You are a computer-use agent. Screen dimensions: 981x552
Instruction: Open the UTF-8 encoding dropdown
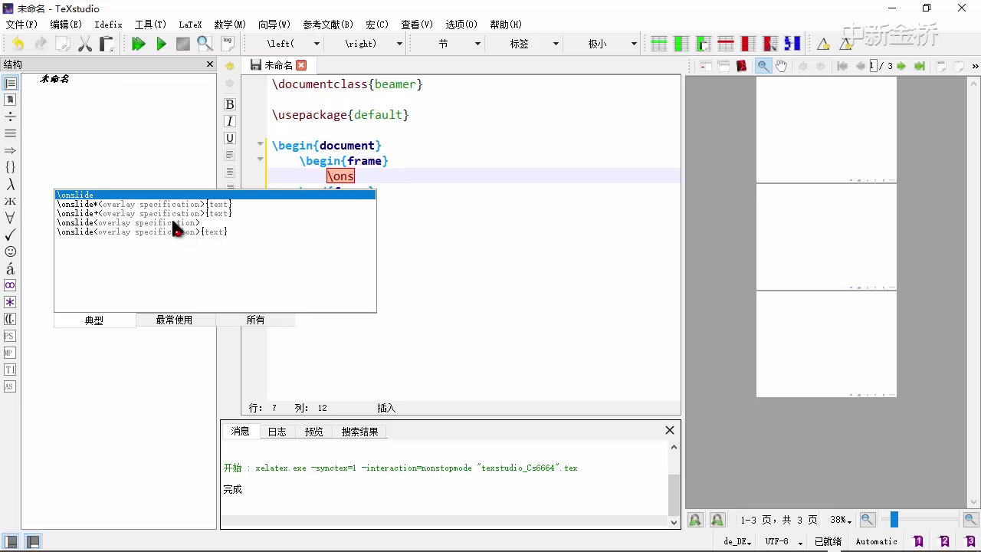(x=783, y=541)
